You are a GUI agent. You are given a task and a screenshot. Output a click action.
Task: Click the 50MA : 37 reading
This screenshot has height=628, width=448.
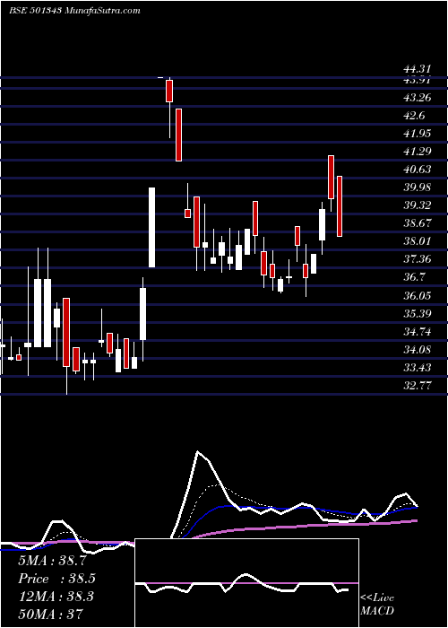point(51,615)
